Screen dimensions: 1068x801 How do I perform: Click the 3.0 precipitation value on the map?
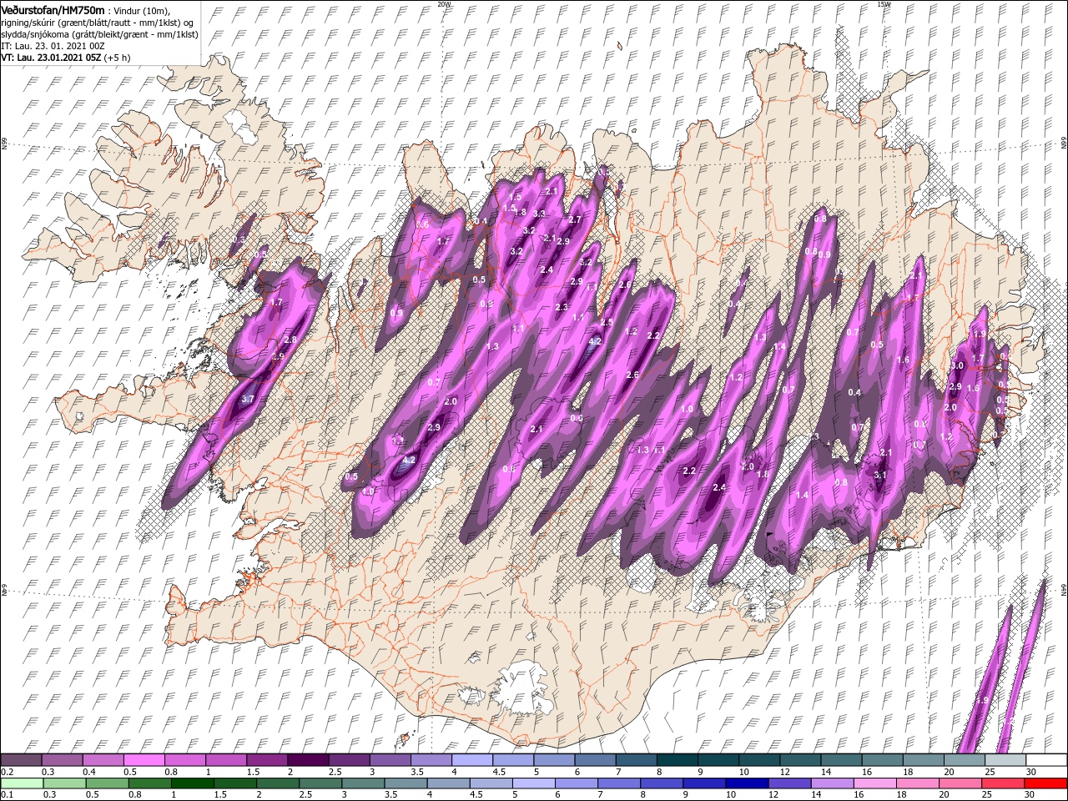957,365
